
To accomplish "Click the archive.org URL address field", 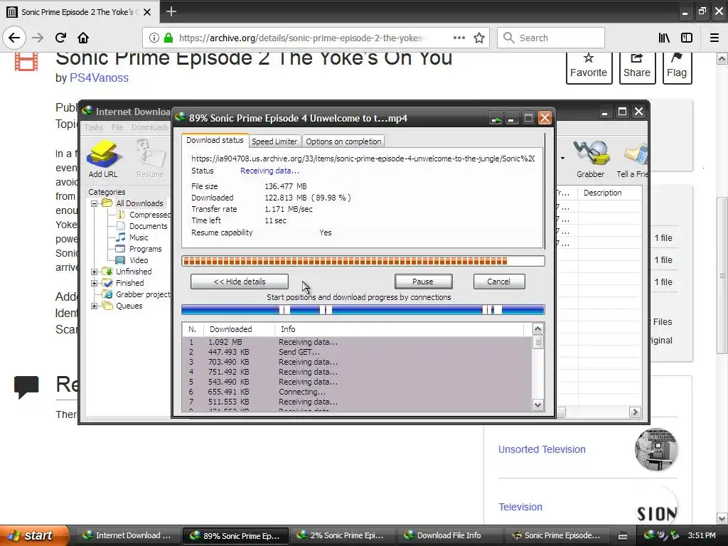I will (301, 38).
